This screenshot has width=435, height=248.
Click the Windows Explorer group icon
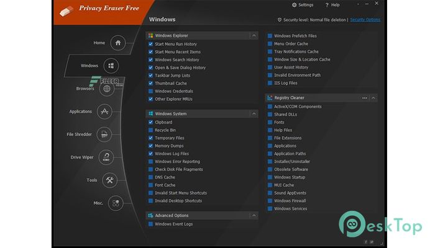150,35
